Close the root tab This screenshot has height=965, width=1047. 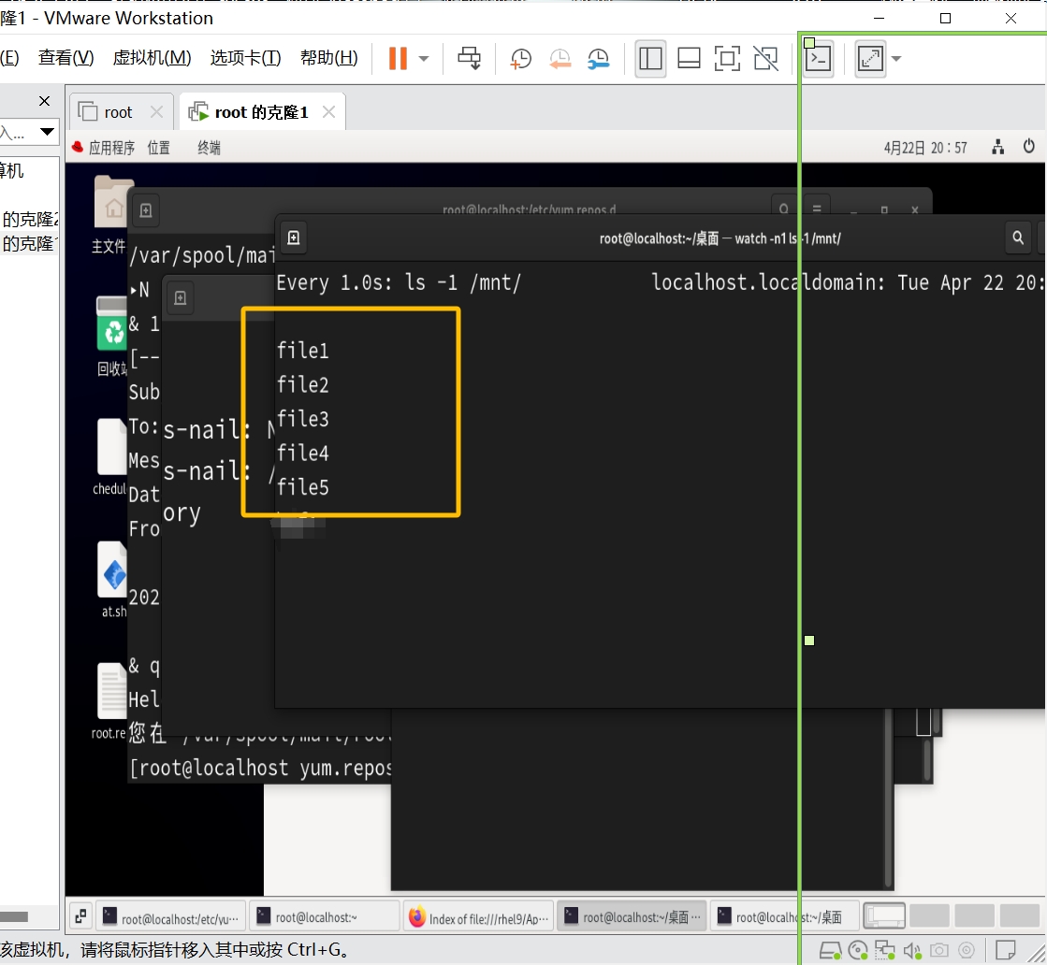pos(156,112)
